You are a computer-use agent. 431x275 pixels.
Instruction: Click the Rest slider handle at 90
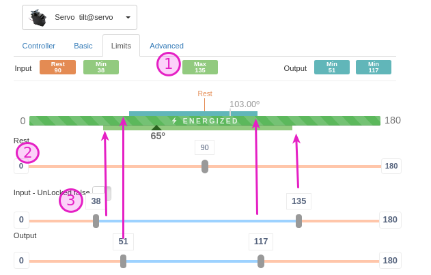[x=205, y=166]
